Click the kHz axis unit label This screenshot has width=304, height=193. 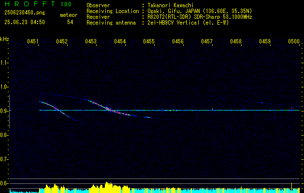tap(4, 39)
